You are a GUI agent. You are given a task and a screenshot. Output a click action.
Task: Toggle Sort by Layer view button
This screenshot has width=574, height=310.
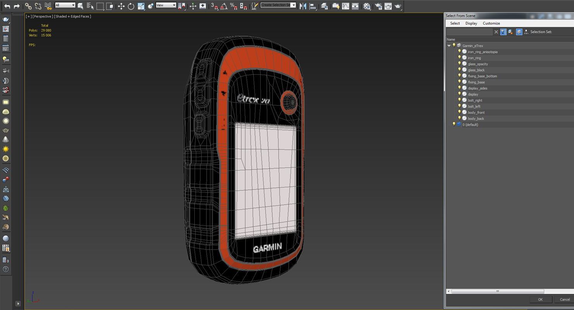(519, 32)
